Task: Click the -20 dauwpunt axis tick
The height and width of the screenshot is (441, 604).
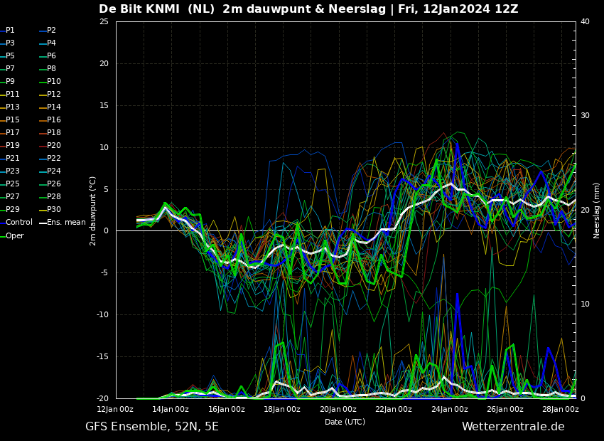Action: [x=103, y=398]
